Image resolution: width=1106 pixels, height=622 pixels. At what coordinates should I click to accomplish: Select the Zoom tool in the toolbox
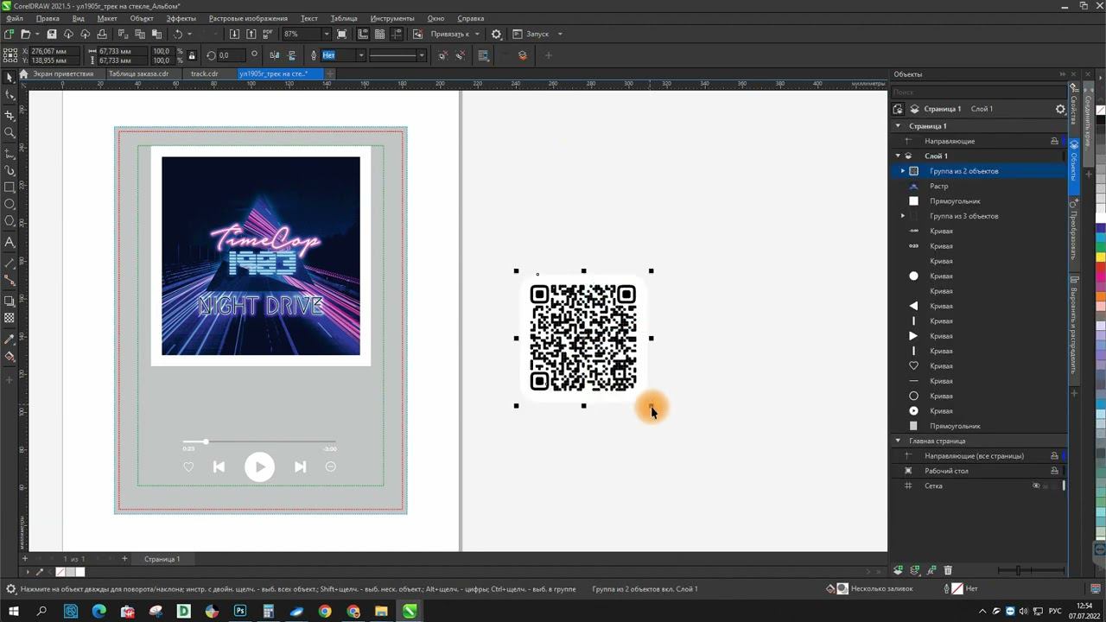[x=10, y=133]
